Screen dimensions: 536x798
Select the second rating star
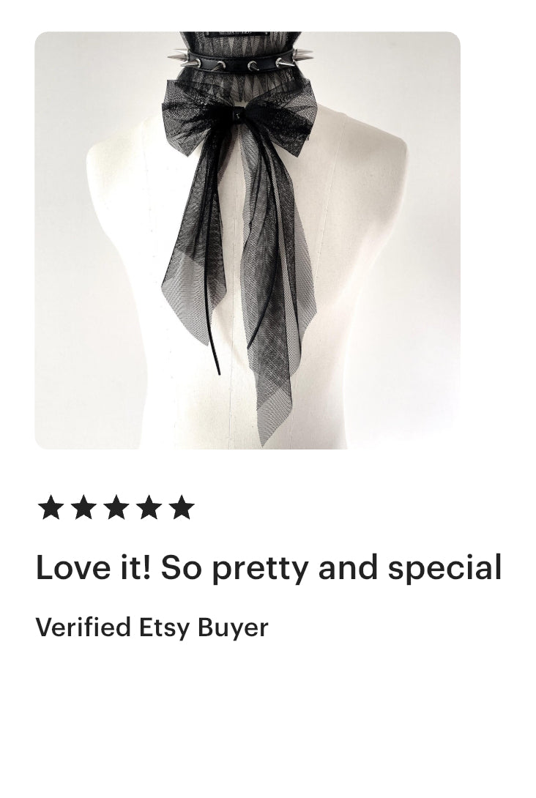(83, 507)
